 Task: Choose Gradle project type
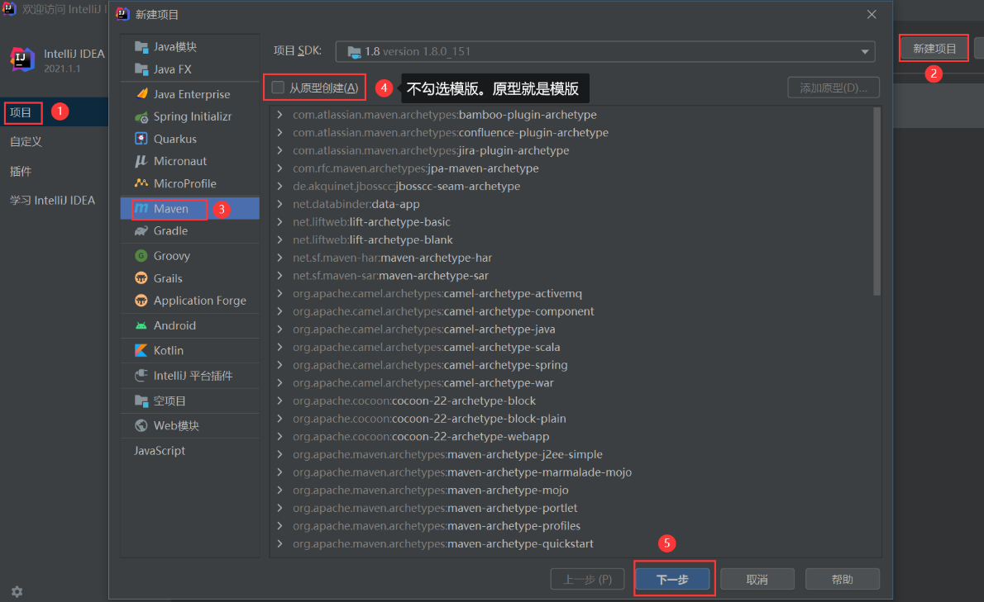(189, 230)
